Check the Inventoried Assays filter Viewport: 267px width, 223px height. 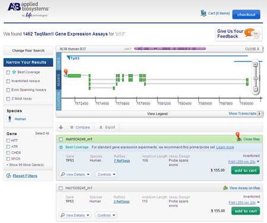[x=8, y=81]
